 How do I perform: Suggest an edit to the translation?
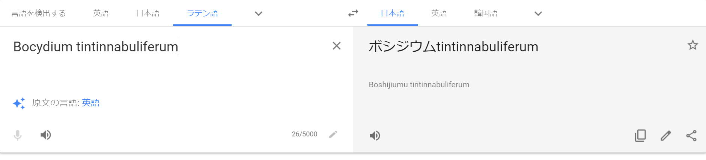(x=665, y=136)
